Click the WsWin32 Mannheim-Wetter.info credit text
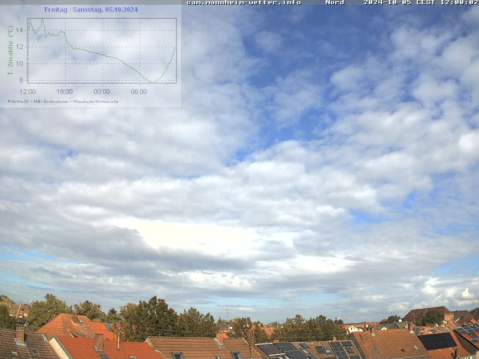The width and height of the screenshot is (479, 359). 63,101
